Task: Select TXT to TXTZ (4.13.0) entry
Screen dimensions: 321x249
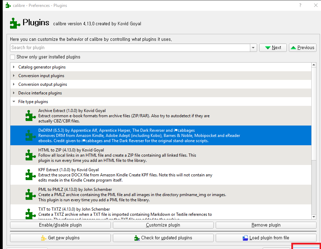Action: [161, 212]
